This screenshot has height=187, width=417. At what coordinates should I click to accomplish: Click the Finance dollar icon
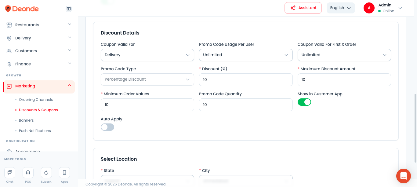(9, 64)
